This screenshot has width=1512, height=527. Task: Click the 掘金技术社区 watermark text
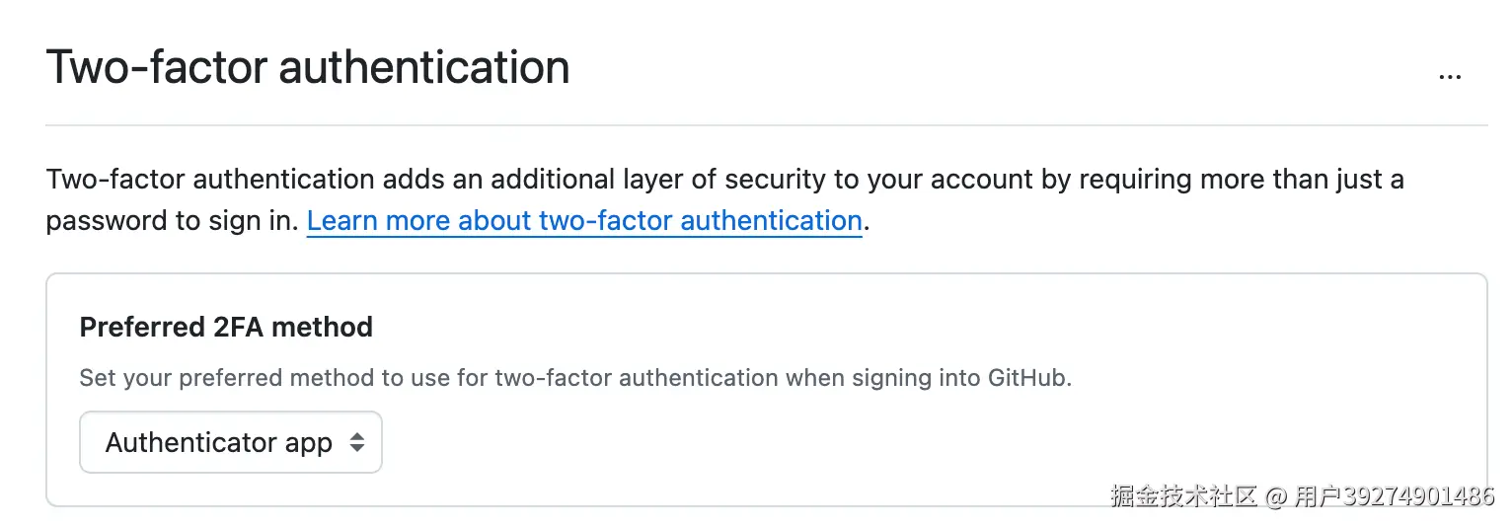click(x=1182, y=495)
